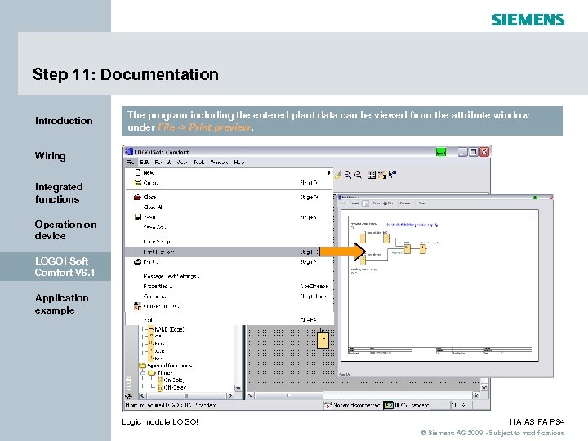
Task: Open the Edit menu
Action: (x=145, y=162)
